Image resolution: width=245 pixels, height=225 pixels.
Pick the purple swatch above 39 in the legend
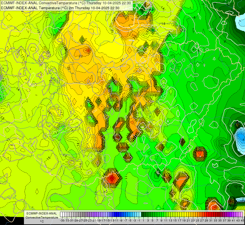coord(228,214)
